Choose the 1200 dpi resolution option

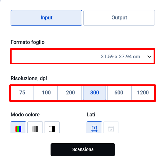pos(143,92)
